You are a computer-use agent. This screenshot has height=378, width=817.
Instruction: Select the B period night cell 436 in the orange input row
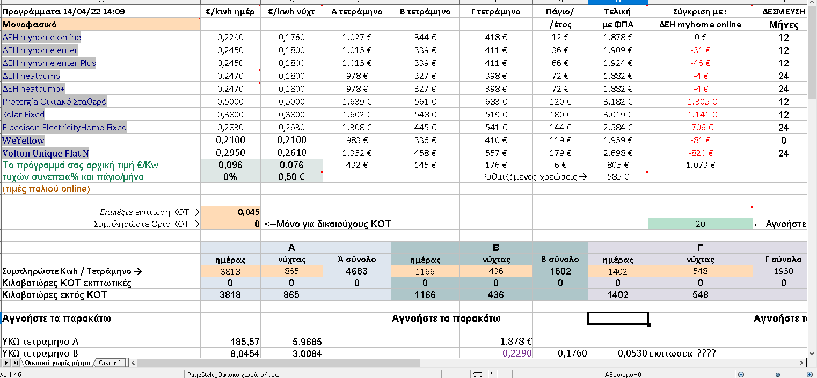click(496, 271)
